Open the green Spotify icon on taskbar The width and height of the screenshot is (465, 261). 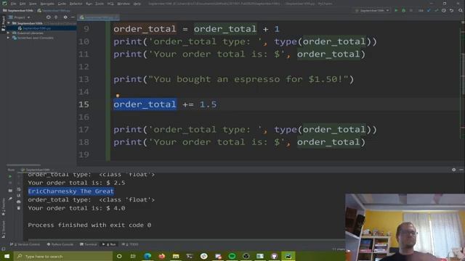[x=232, y=256]
